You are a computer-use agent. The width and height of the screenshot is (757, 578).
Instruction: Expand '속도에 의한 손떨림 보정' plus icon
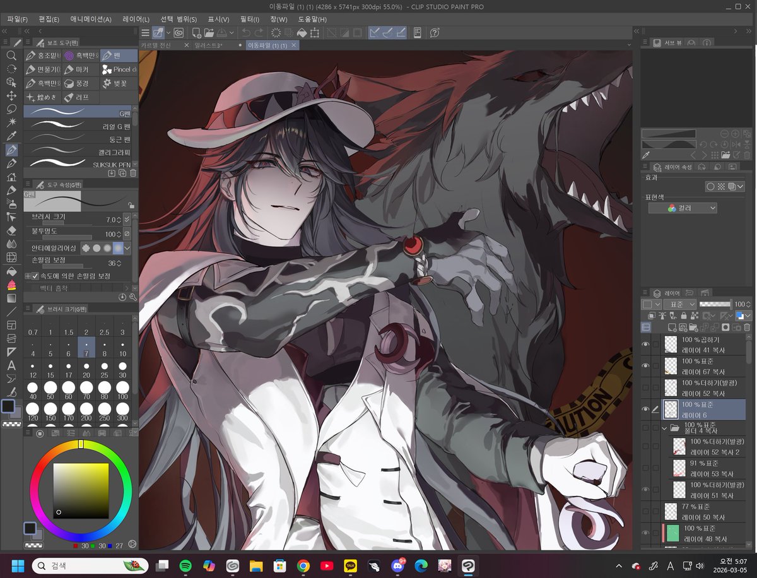pos(28,276)
